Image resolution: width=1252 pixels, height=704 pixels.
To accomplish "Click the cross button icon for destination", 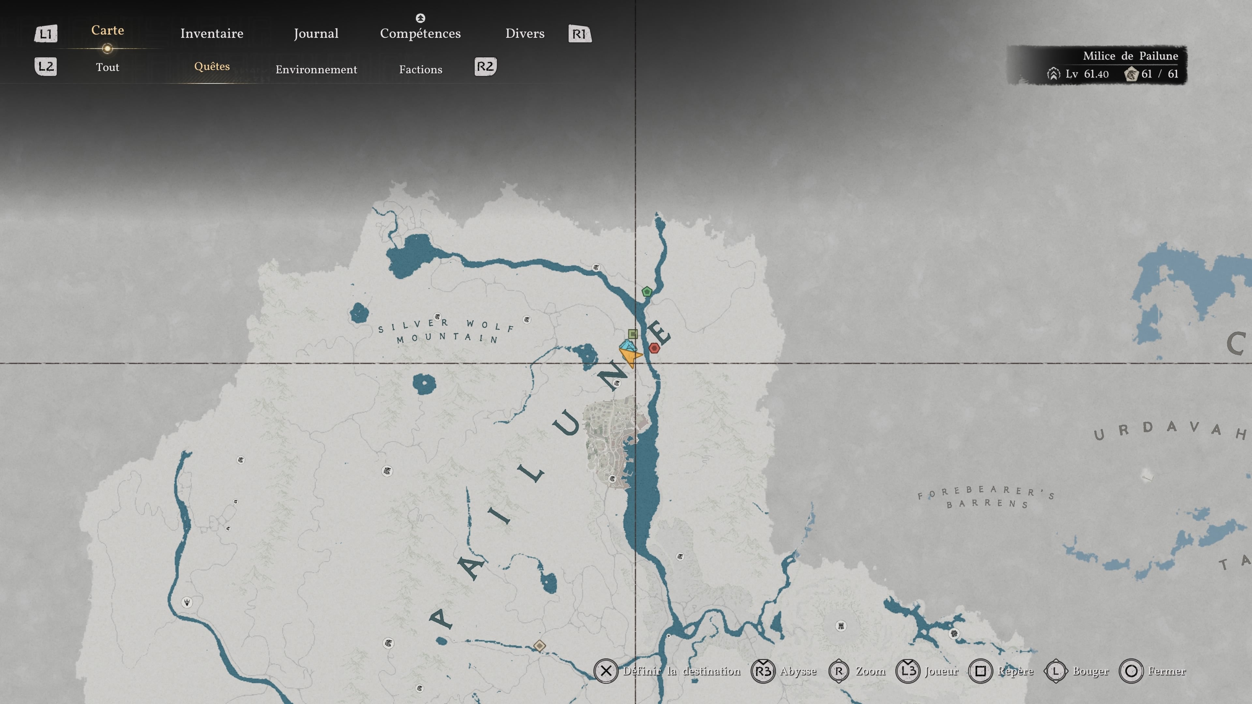I will pyautogui.click(x=605, y=671).
